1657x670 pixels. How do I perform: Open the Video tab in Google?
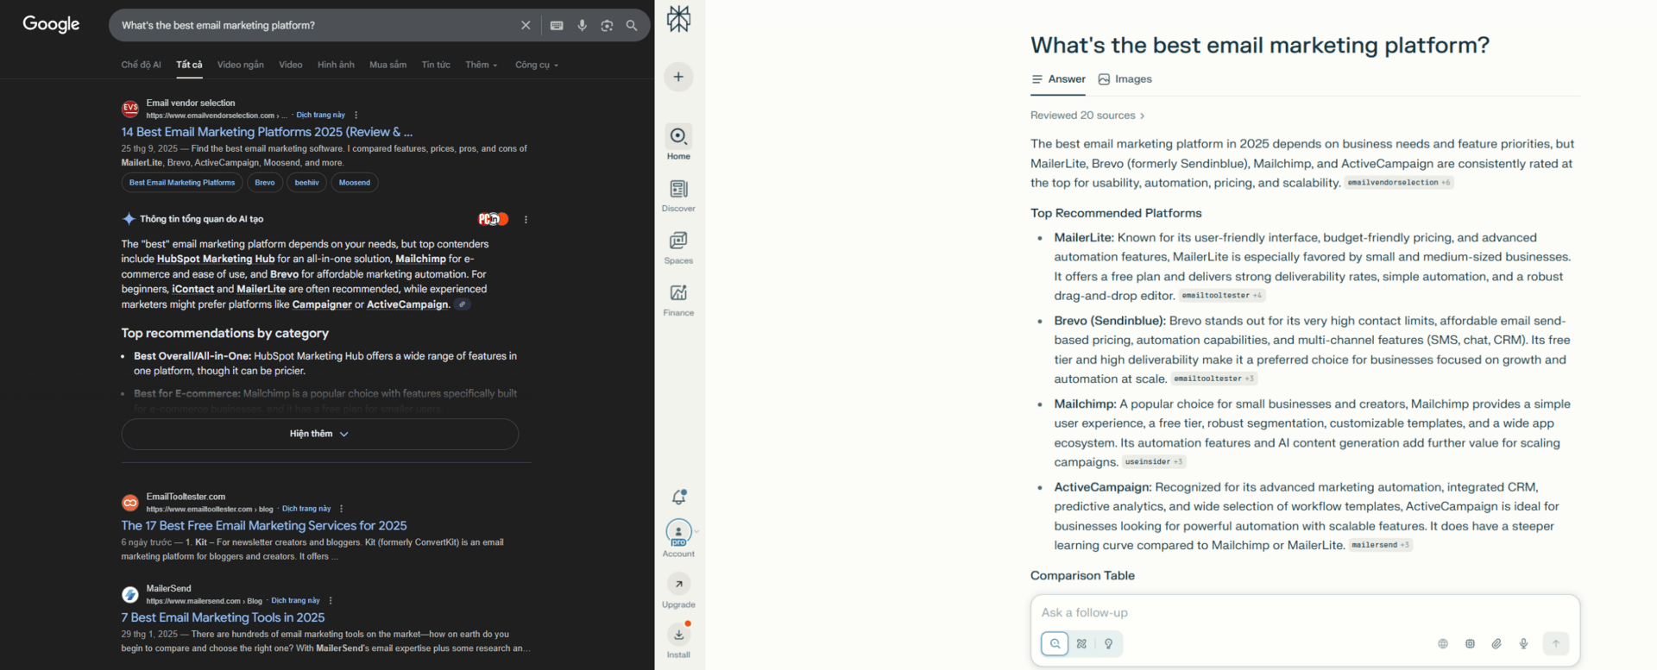[291, 65]
